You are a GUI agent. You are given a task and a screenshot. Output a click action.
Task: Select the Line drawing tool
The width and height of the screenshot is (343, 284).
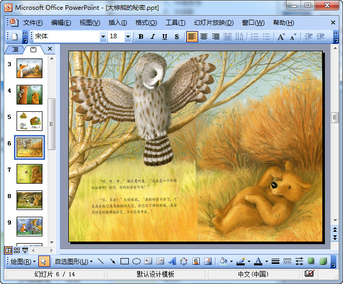(101, 261)
